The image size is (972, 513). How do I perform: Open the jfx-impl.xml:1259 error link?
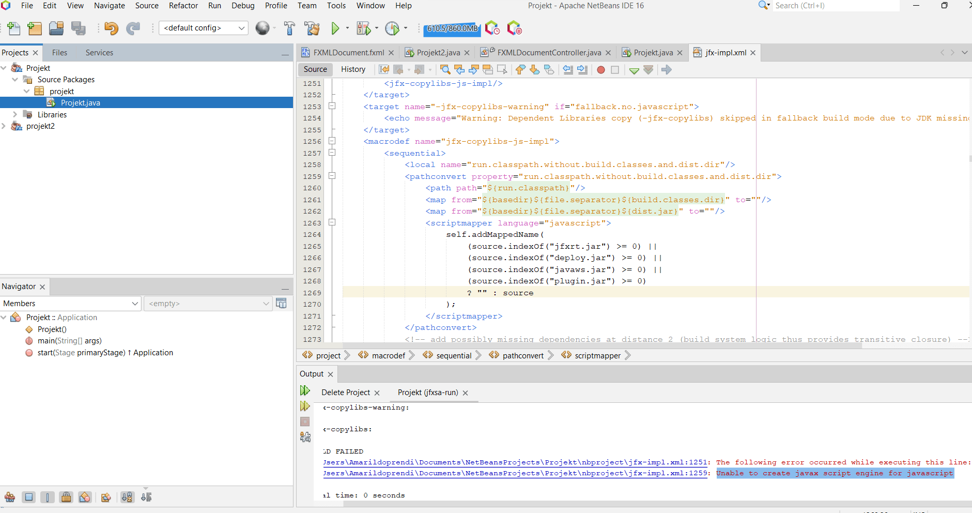tap(514, 473)
